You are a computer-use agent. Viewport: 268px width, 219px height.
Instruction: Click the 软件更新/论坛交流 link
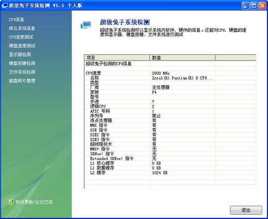tap(34, 202)
